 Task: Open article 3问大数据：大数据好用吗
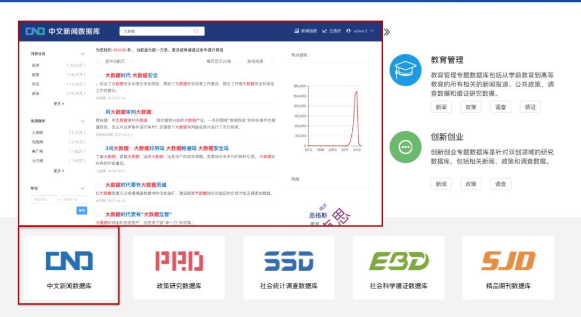coord(167,149)
